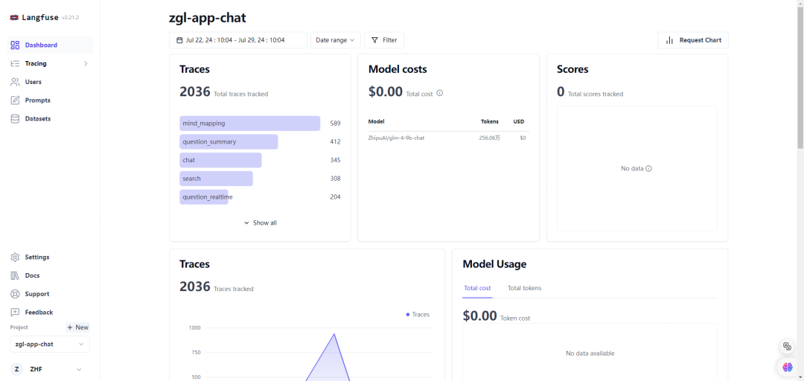
Task: Open the Date range dropdown
Action: tap(336, 40)
